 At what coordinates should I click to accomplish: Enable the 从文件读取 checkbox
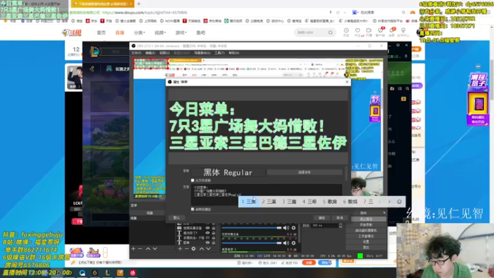[193, 180]
